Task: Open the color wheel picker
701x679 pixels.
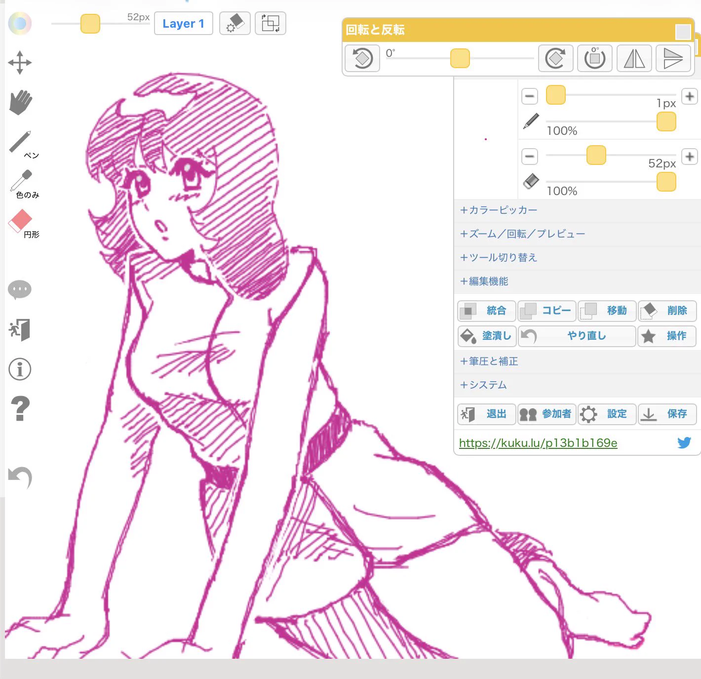Action: point(20,23)
